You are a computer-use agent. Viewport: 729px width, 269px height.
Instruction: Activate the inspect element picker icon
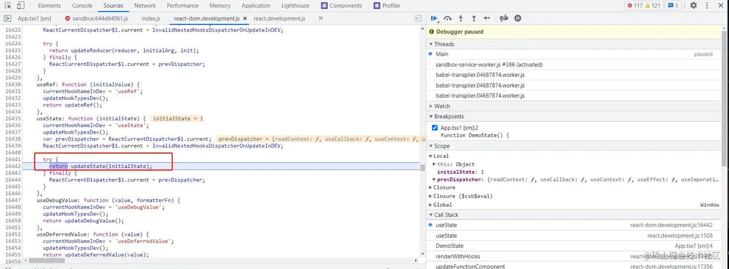tap(8, 6)
